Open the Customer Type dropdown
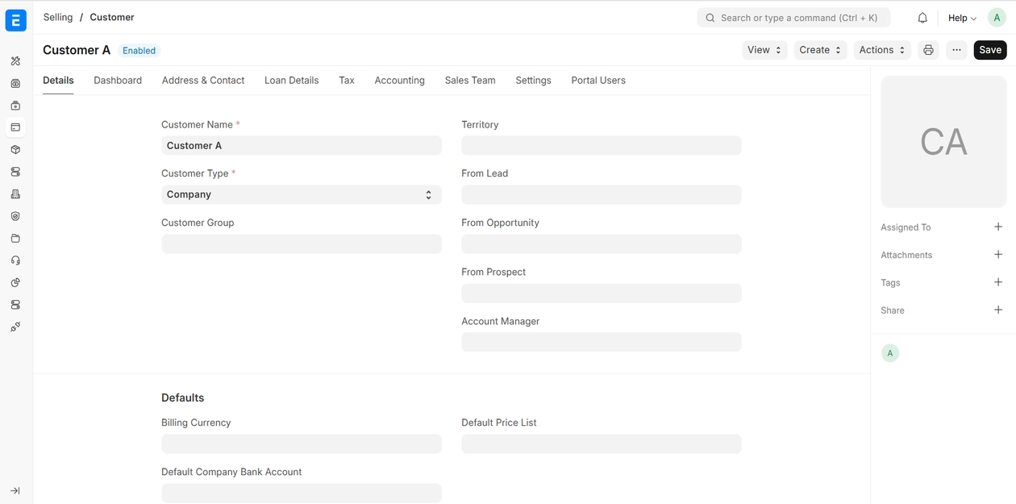This screenshot has width=1016, height=504. pyautogui.click(x=301, y=194)
